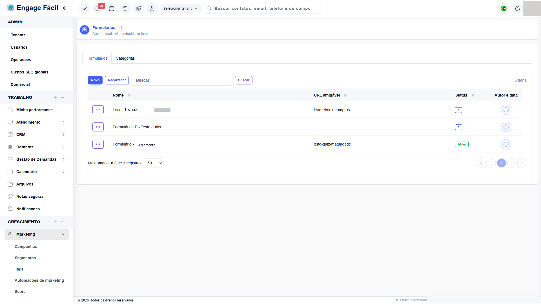The image size is (541, 304).
Task: Expand the Contatos menu
Action: pos(37,147)
